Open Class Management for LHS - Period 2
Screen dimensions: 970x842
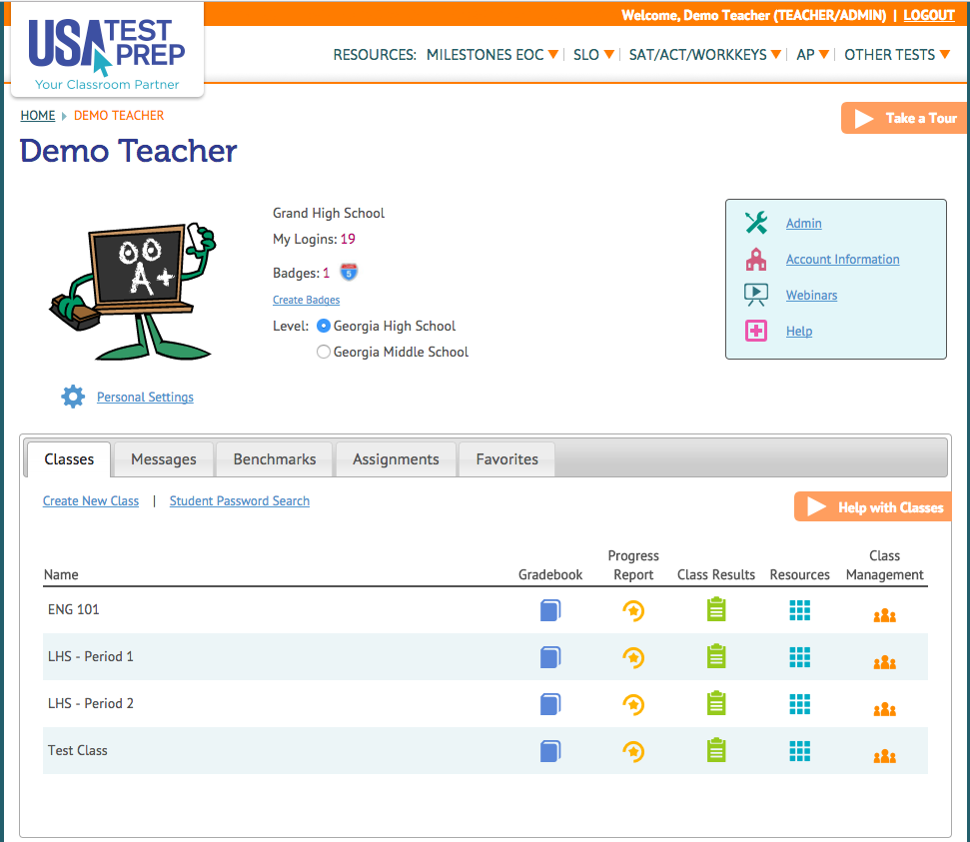coord(885,709)
